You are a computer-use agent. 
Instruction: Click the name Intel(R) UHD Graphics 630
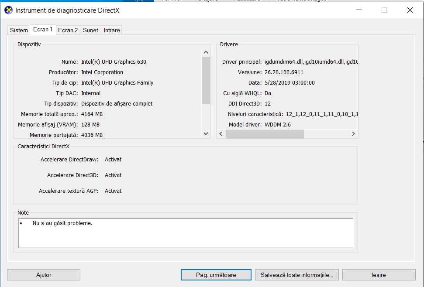pos(114,62)
